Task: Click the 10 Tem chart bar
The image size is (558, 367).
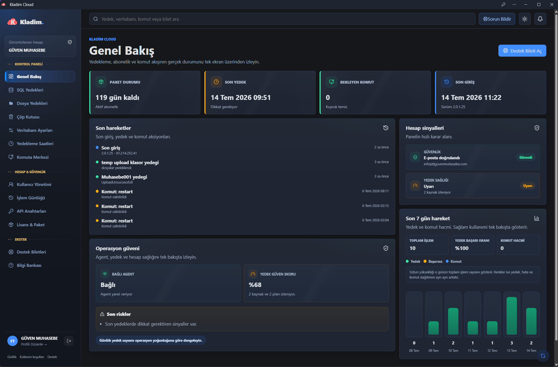Action: click(453, 321)
